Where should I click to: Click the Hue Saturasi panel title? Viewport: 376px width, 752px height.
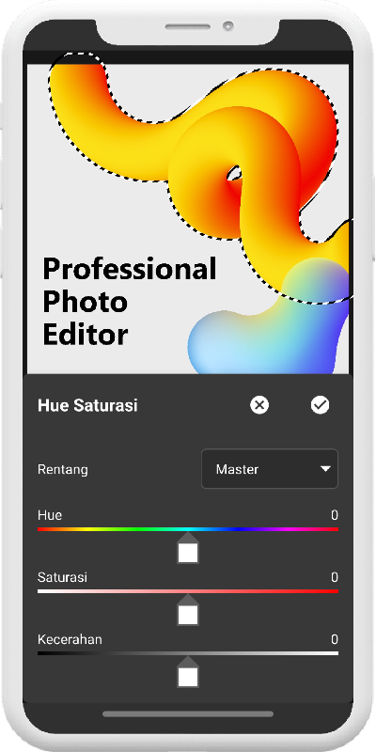click(87, 406)
